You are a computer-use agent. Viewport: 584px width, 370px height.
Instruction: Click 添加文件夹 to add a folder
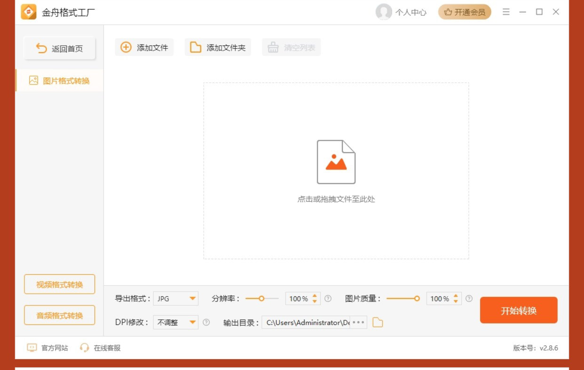click(218, 47)
